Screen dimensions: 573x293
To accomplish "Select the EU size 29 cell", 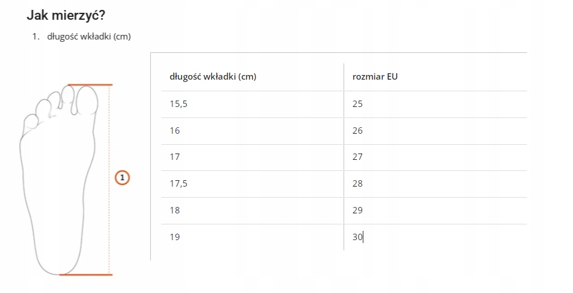I will coord(358,210).
